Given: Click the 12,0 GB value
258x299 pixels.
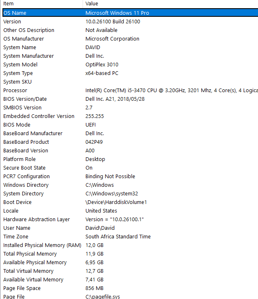Looking at the screenshot, I should [94, 245].
